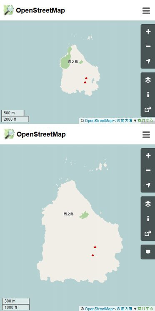Screen dimensions: 155x311
Task: Click OpenStreetMap logo in lower header
Action: pyautogui.click(x=9, y=134)
